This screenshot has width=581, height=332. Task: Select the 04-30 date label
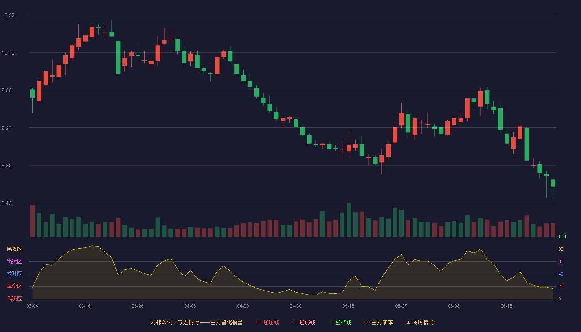coord(295,306)
